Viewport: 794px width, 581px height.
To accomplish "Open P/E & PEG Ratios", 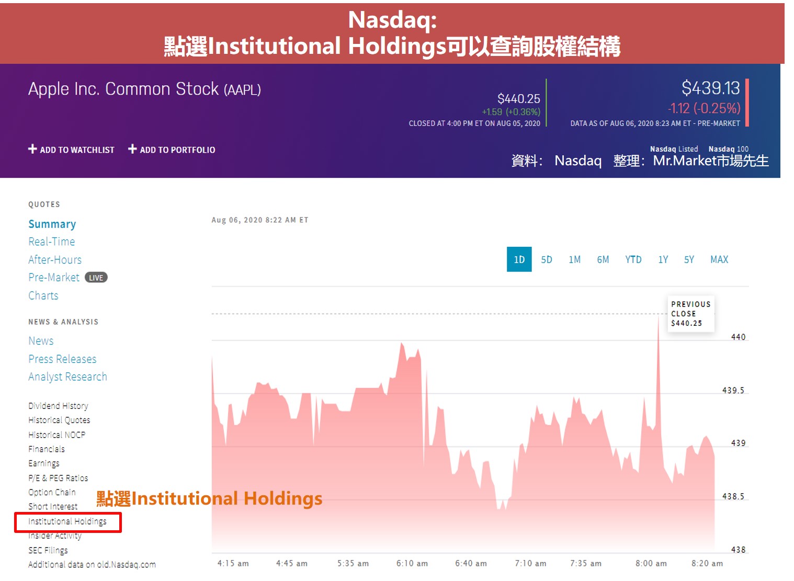I will (x=58, y=478).
